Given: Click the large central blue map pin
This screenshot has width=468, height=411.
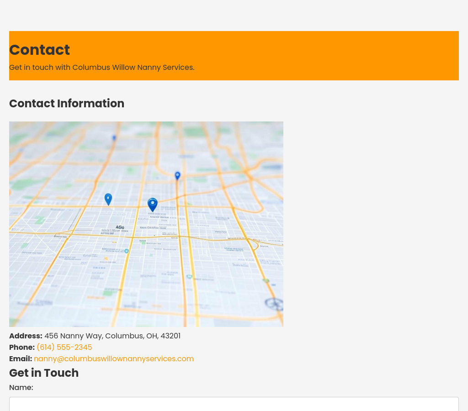Looking at the screenshot, I should (x=153, y=205).
